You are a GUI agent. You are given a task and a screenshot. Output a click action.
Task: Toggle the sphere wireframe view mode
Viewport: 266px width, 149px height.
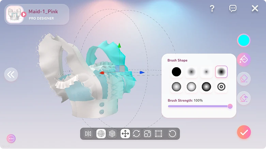[x=101, y=134]
